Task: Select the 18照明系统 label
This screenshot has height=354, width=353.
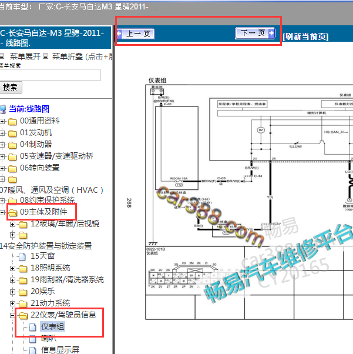Action: click(51, 268)
